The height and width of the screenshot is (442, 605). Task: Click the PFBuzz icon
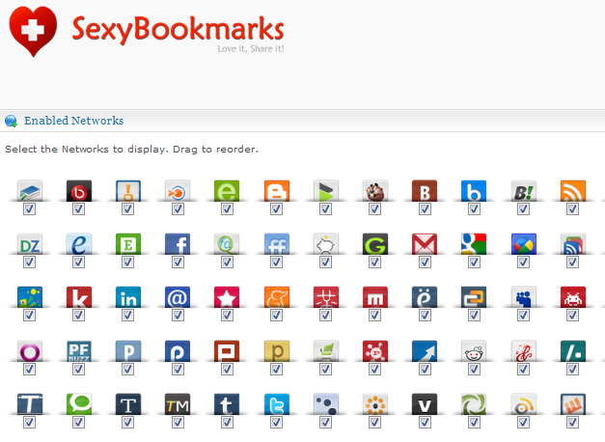coord(79,351)
